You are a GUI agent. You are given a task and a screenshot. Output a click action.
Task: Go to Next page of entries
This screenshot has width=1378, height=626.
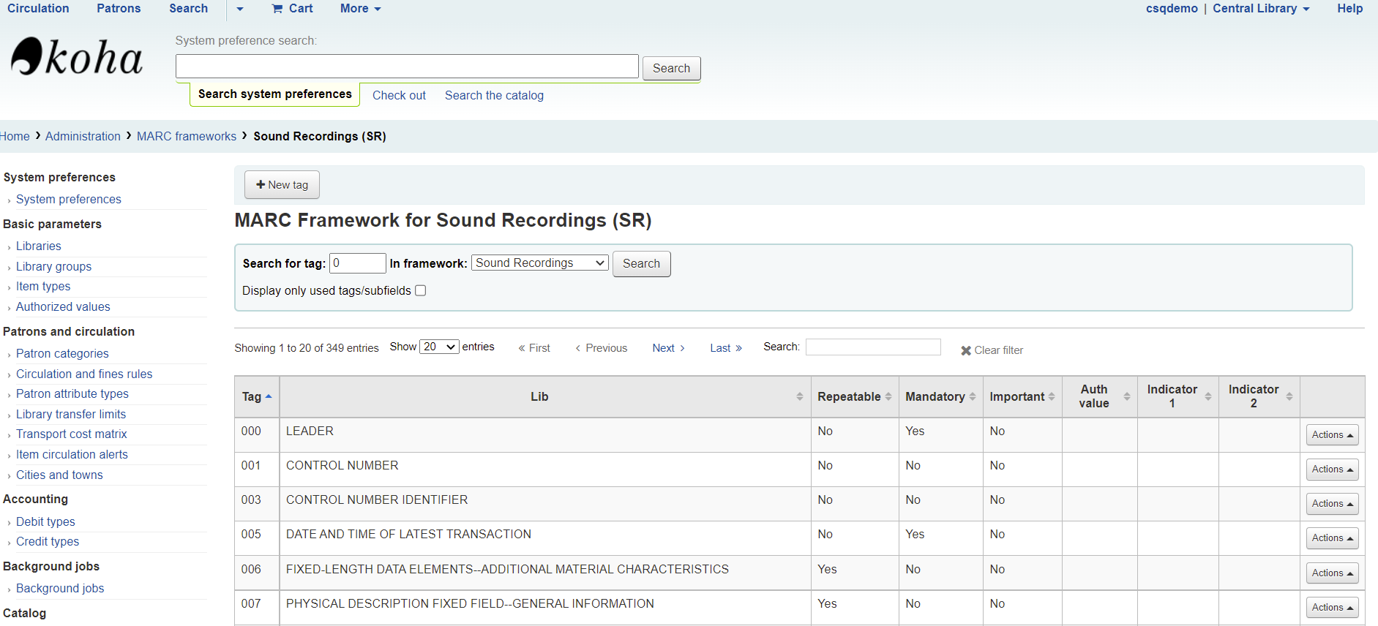[x=668, y=348]
